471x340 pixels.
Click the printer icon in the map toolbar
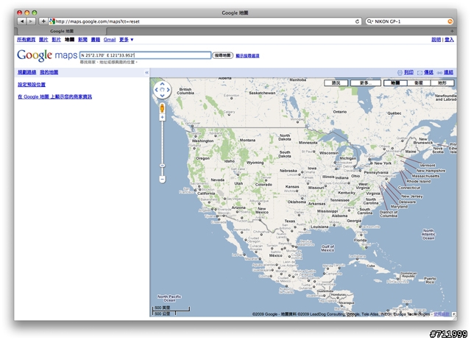pos(400,72)
